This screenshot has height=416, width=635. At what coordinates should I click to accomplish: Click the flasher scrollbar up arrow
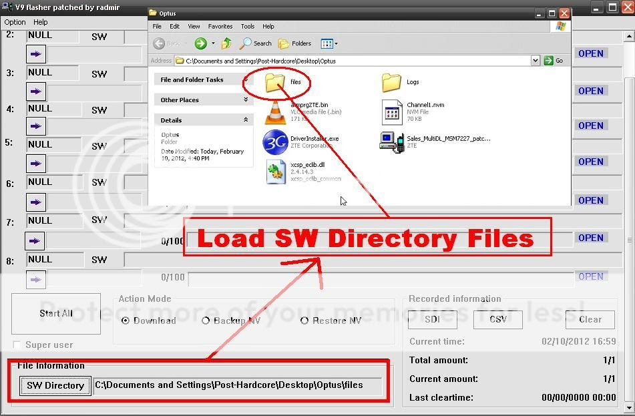pyautogui.click(x=629, y=37)
